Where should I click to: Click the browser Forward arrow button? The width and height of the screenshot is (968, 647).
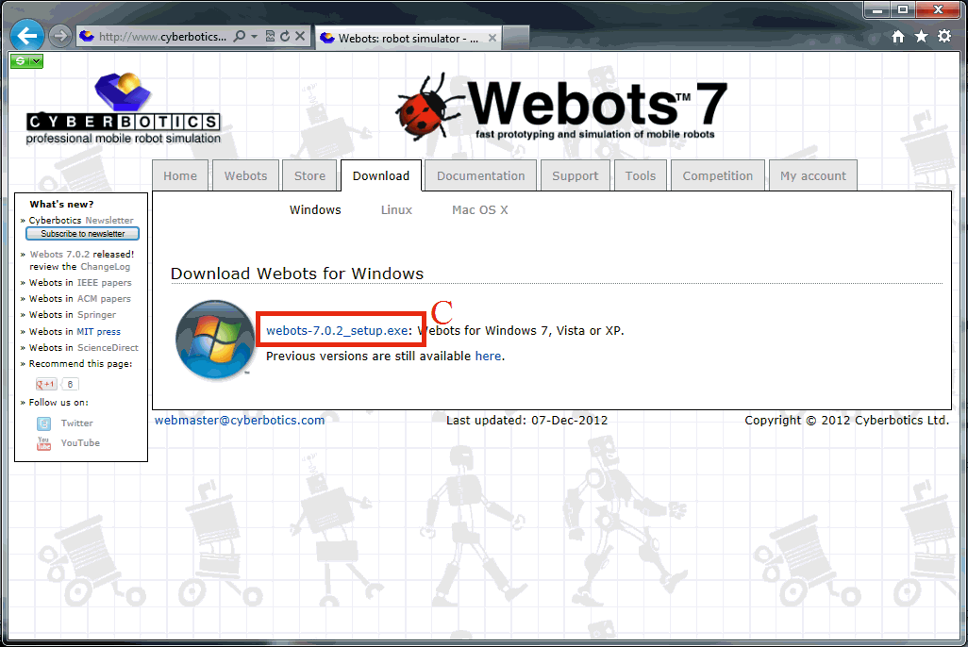60,37
